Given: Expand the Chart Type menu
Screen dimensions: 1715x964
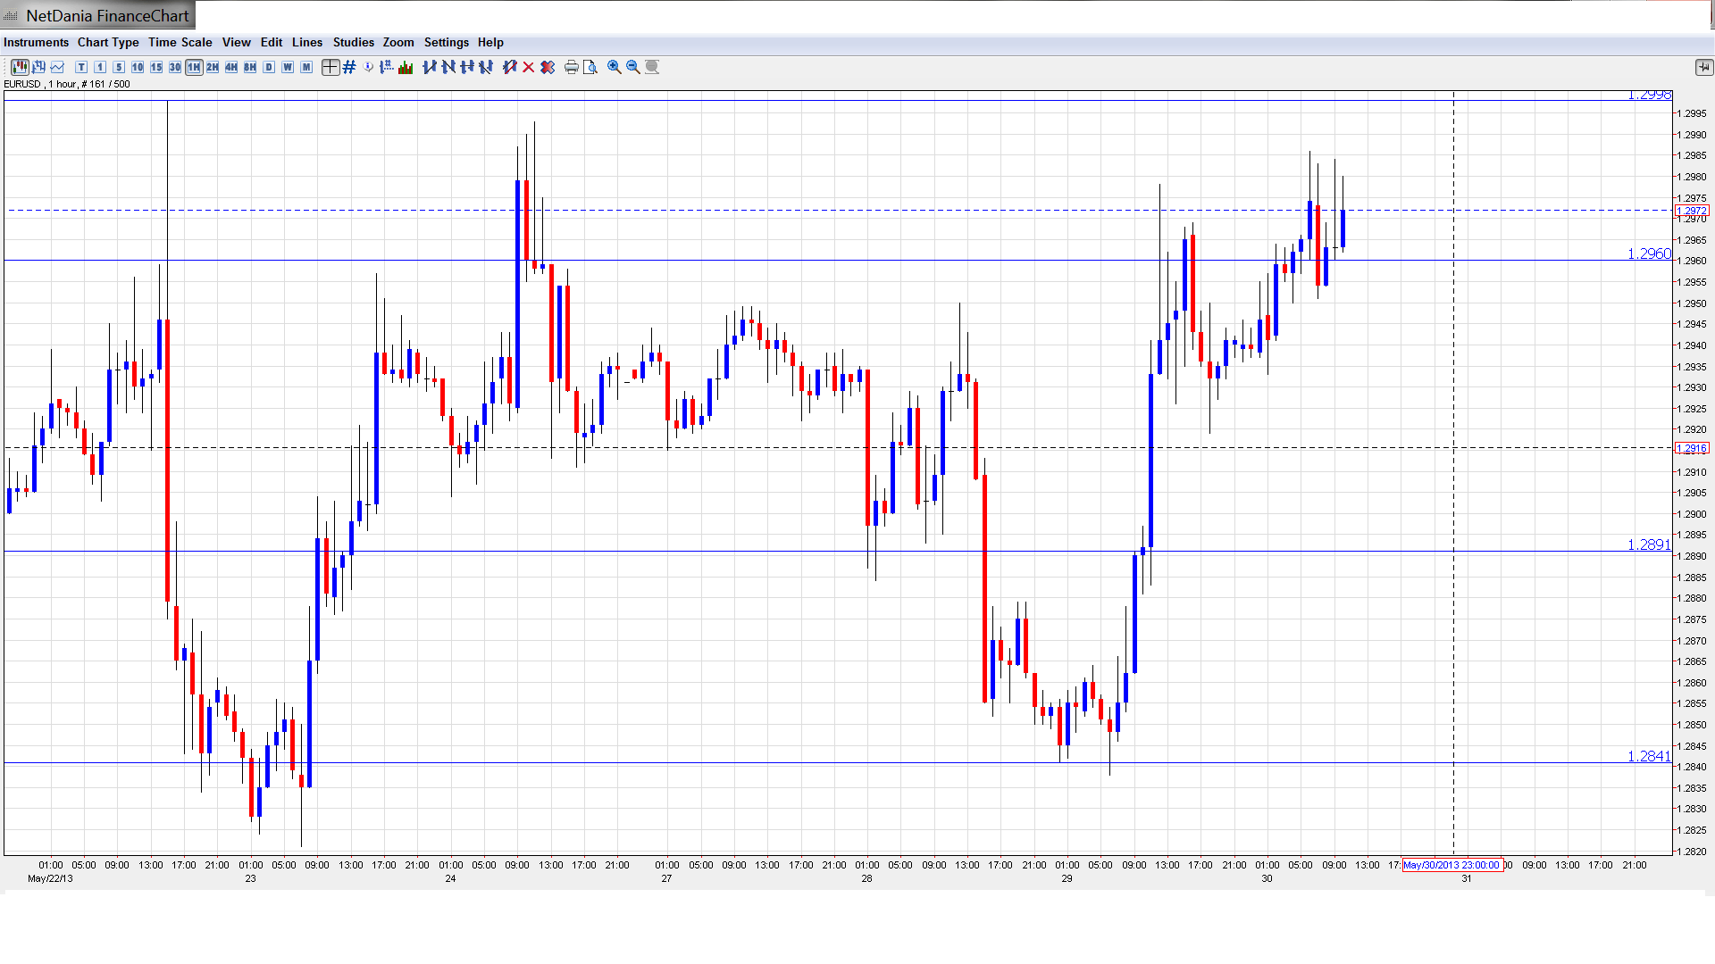Looking at the screenshot, I should pos(108,42).
